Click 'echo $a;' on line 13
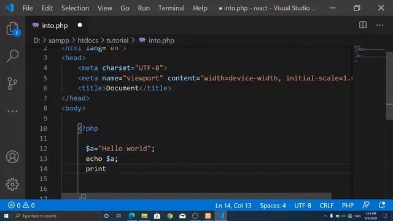393x221 pixels. click(101, 158)
